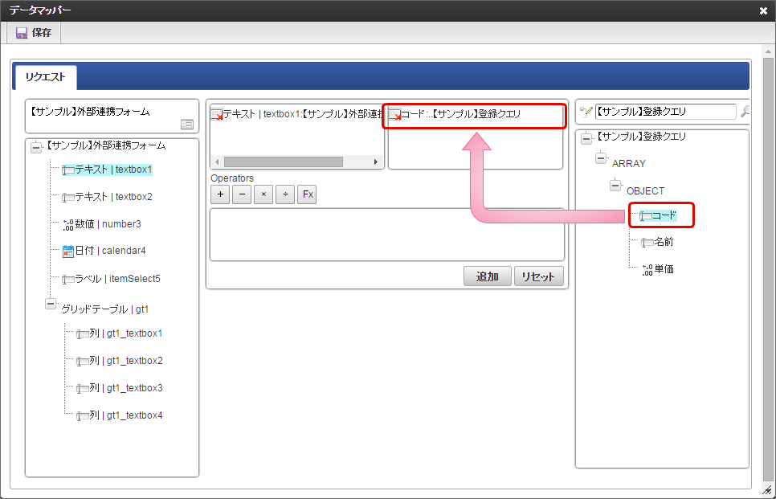Screen dimensions: 776x499
Task: Click the 【サンプル】外部連携フォーム title box
Action: coord(112,117)
